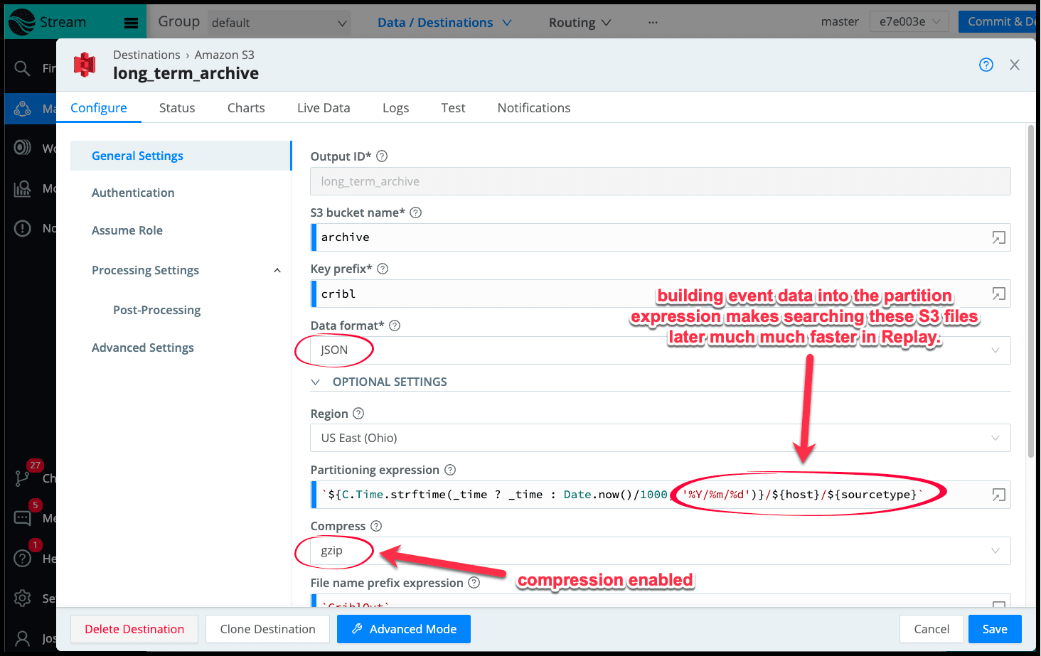
Task: Expand the S3 bucket name editor icon
Action: pos(998,237)
